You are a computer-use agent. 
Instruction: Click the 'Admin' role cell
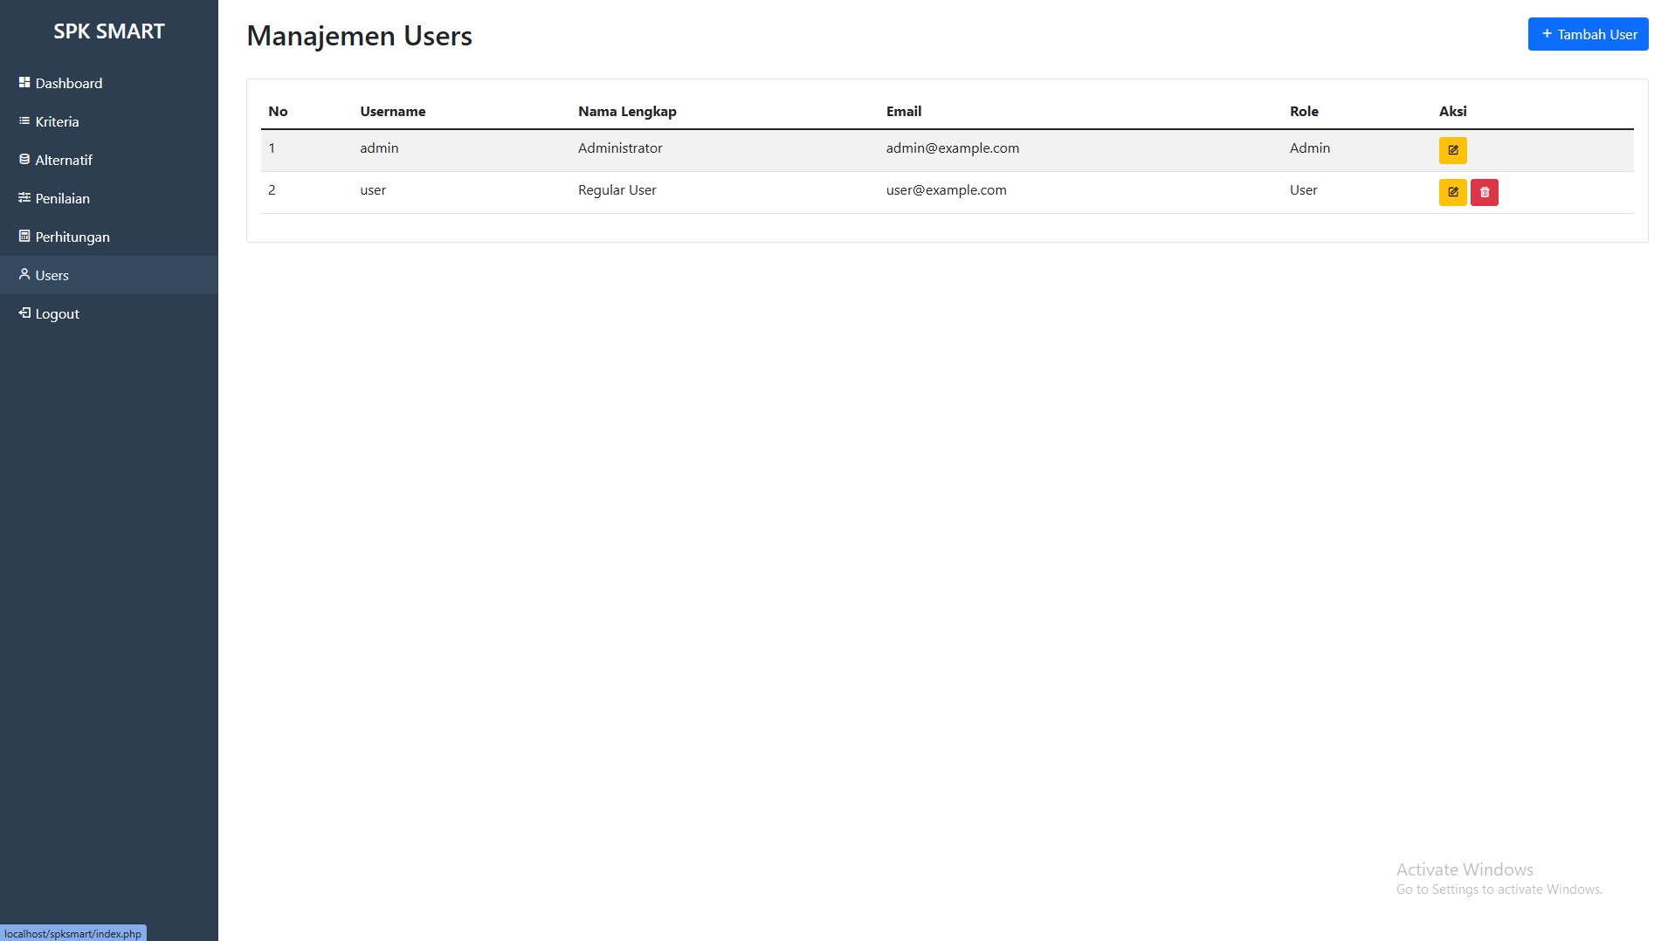(x=1310, y=148)
